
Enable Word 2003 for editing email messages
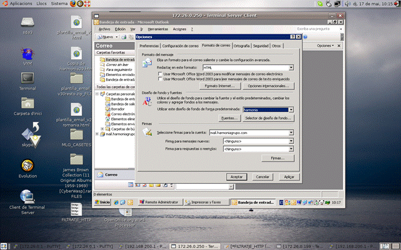coord(161,74)
